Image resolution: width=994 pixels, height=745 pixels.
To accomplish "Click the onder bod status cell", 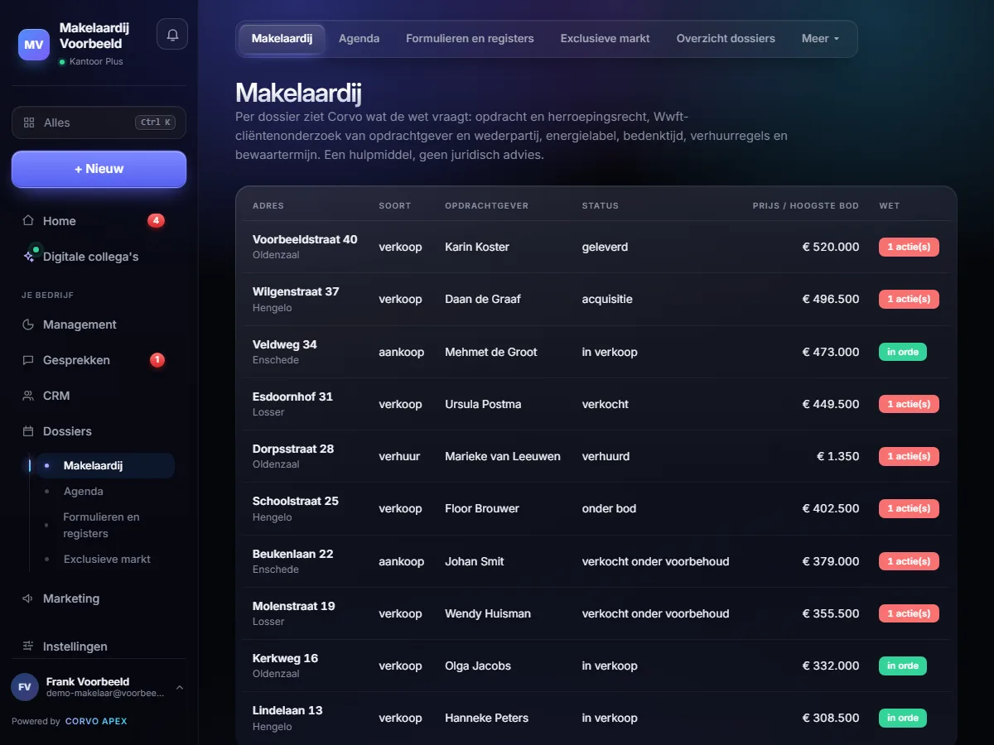I will pyautogui.click(x=609, y=508).
